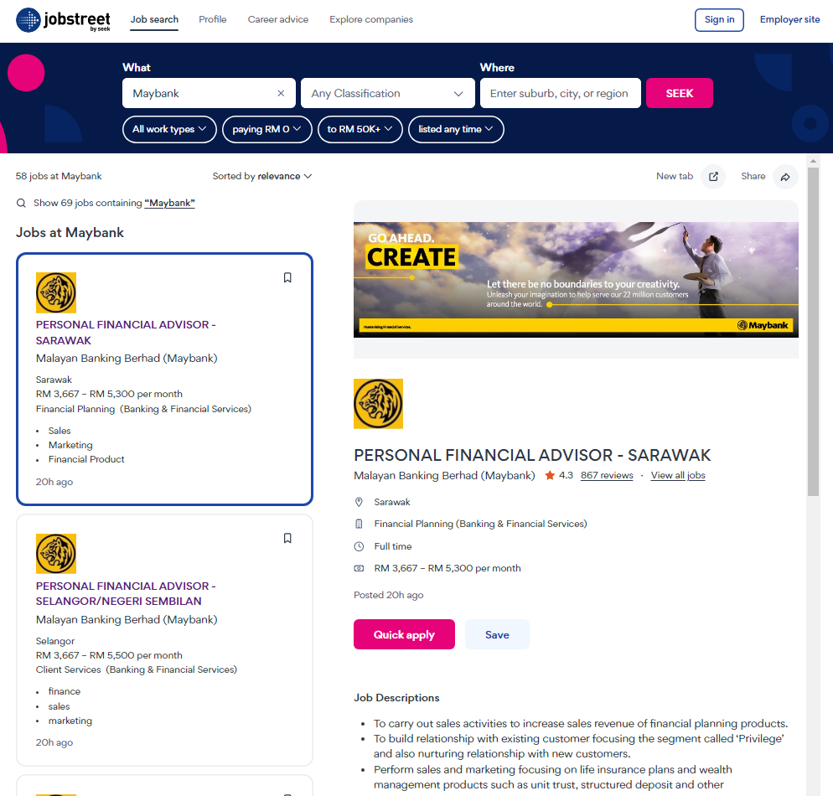833x796 pixels.
Task: Click Maybank tiger logo in Selangor card
Action: (x=56, y=554)
